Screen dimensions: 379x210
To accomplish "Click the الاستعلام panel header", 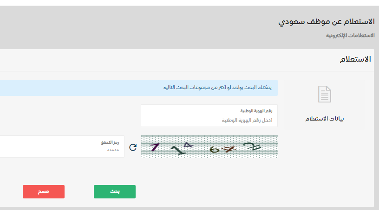I will (x=355, y=59).
